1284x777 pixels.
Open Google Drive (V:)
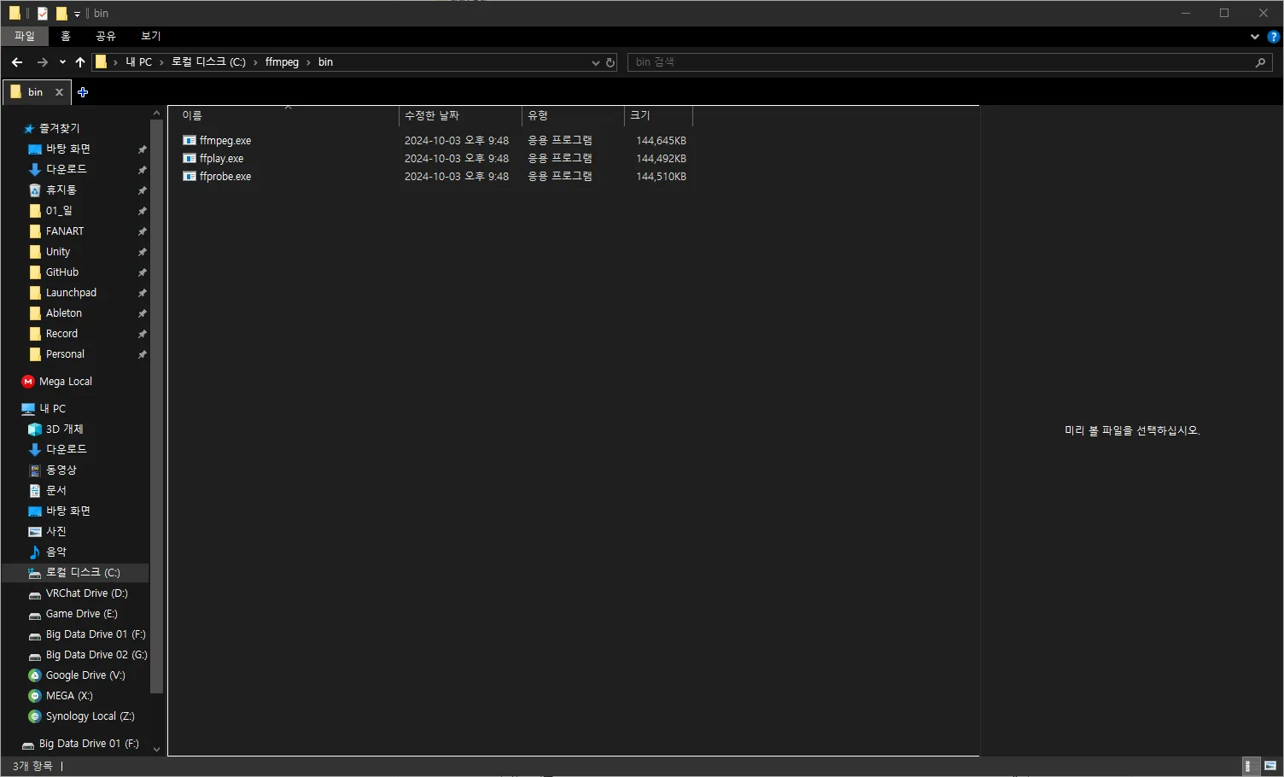(85, 675)
